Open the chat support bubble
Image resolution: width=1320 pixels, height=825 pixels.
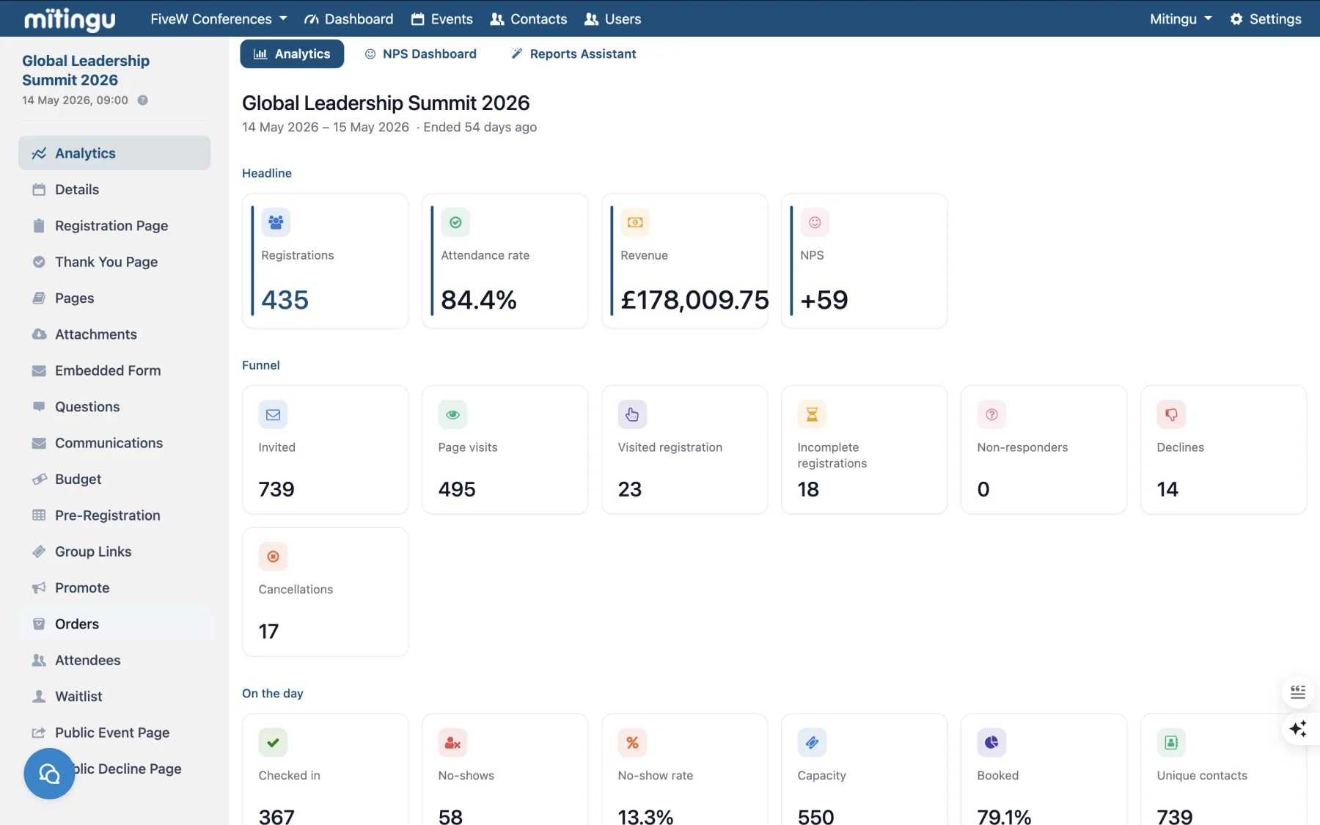point(49,774)
